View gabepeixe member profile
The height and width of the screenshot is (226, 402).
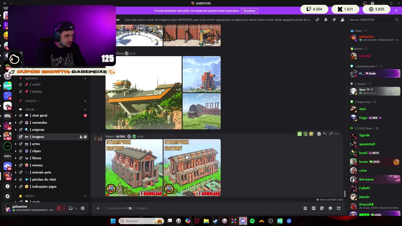coord(375,38)
